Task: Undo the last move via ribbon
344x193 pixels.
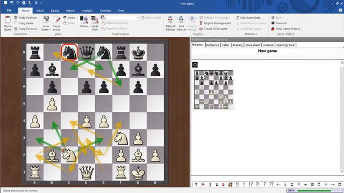Action: coord(69,18)
